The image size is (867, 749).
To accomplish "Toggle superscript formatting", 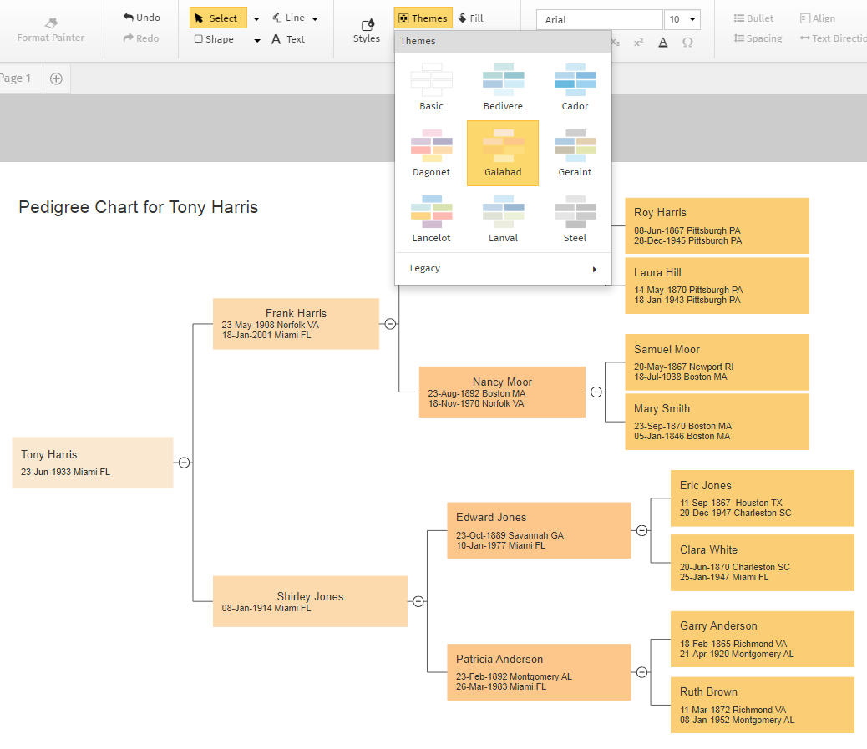I will [637, 42].
